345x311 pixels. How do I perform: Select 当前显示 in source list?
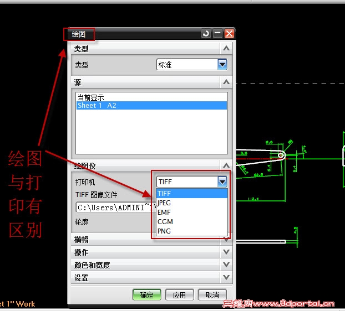point(151,97)
